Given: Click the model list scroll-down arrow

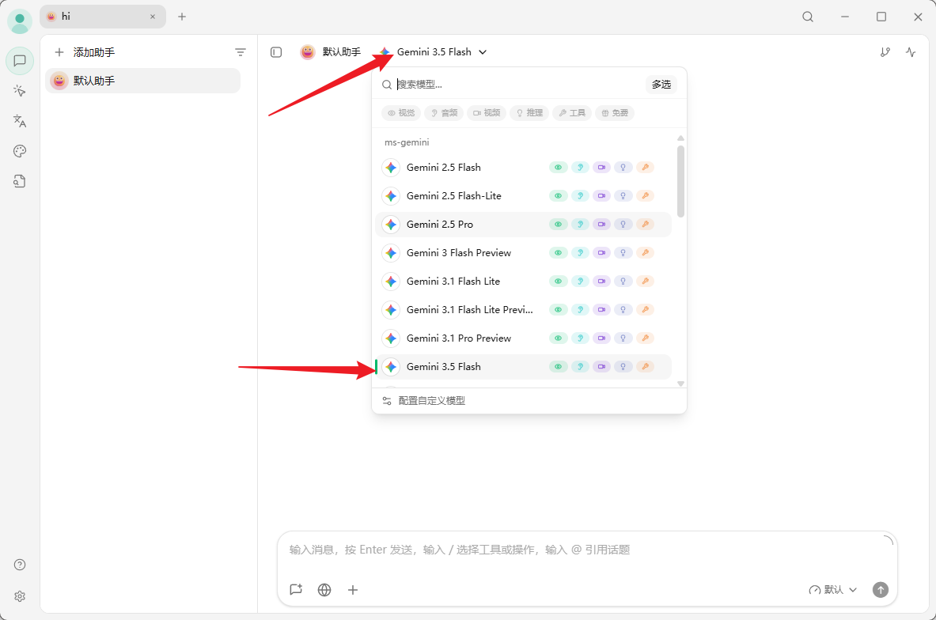Looking at the screenshot, I should click(680, 384).
